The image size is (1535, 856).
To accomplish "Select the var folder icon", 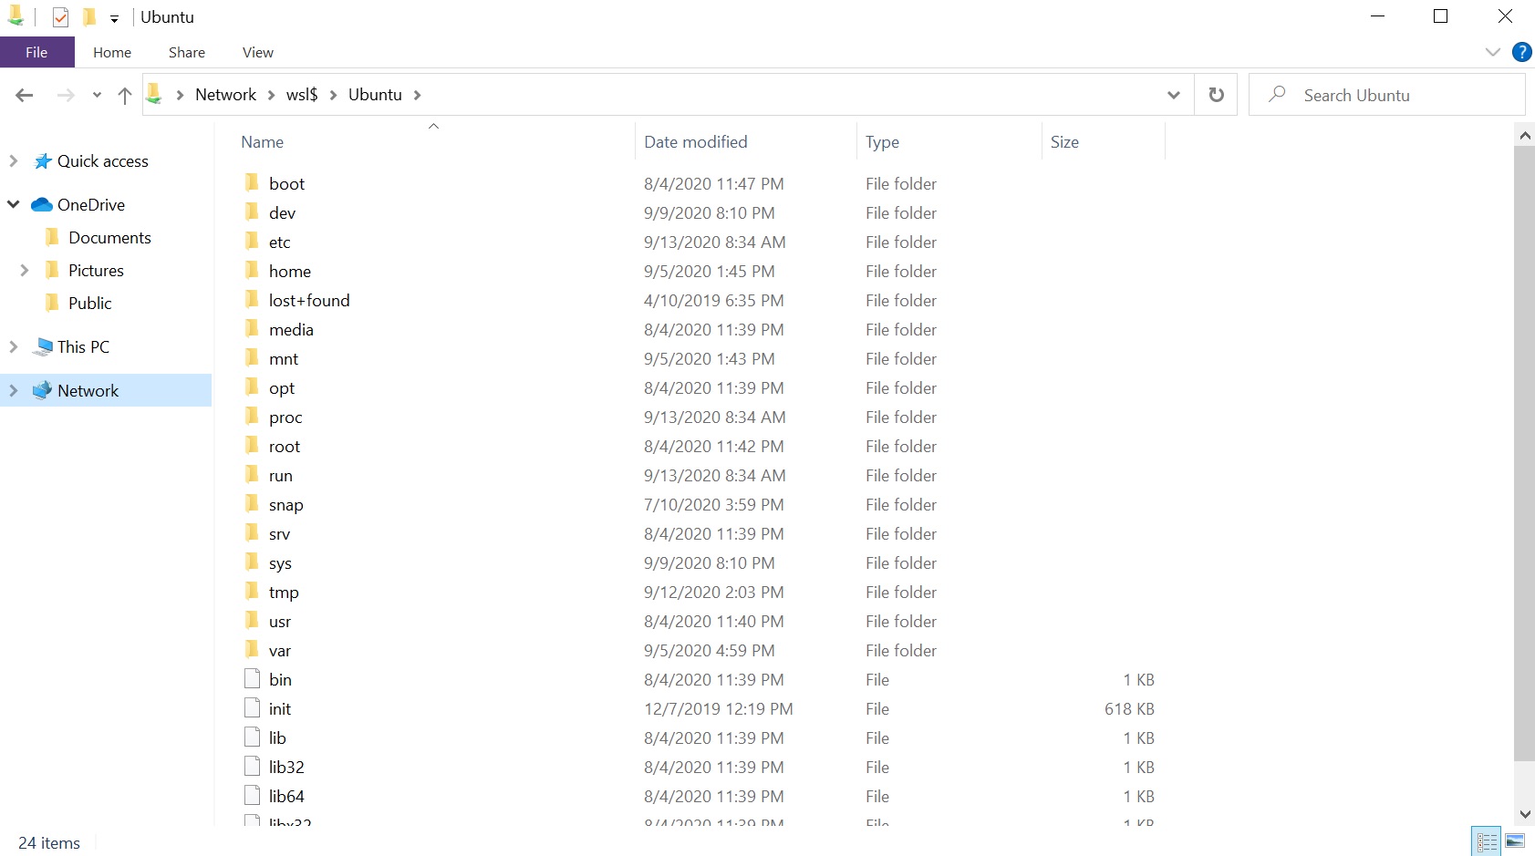I will coord(252,649).
